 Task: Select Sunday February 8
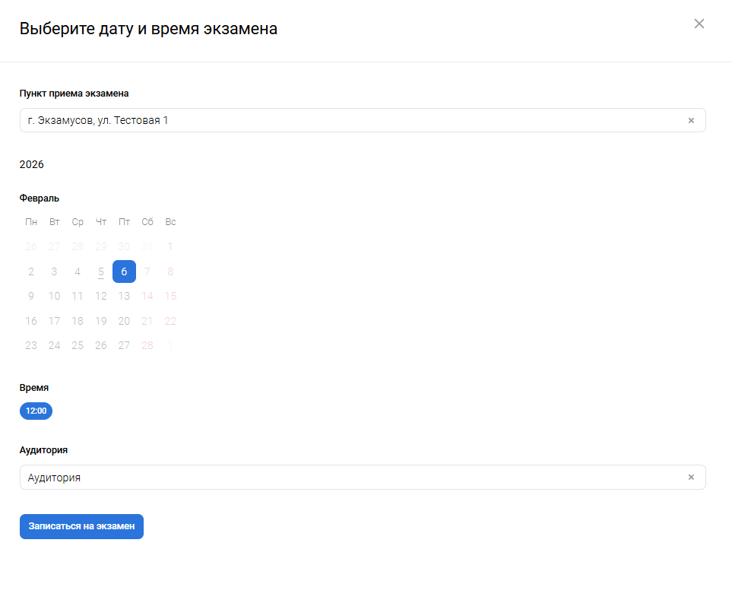point(170,271)
